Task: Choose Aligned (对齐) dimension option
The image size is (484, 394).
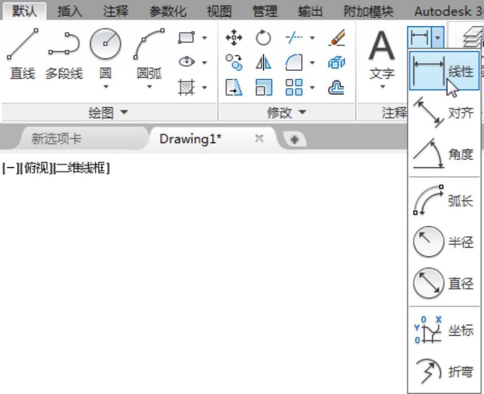Action: 444,112
